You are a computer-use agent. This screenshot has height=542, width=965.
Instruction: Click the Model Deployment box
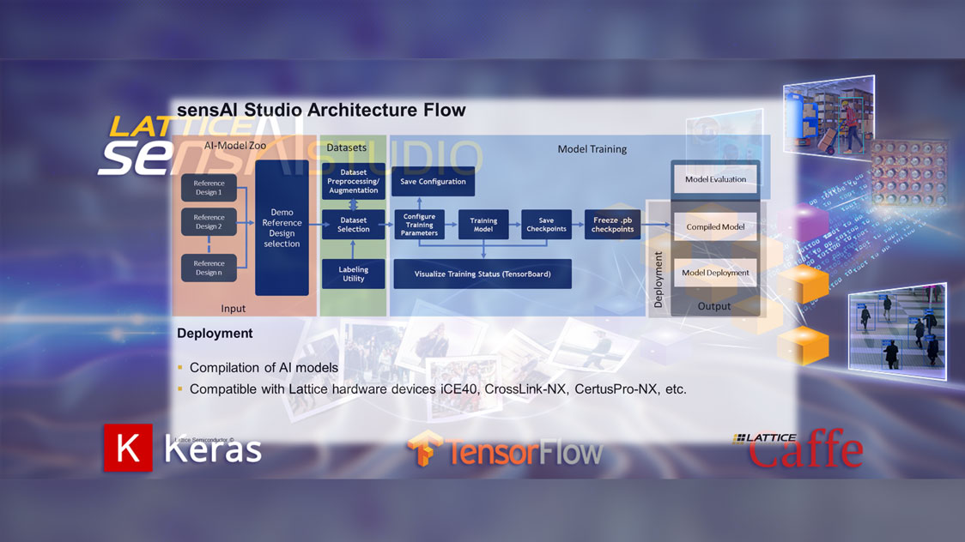point(715,273)
